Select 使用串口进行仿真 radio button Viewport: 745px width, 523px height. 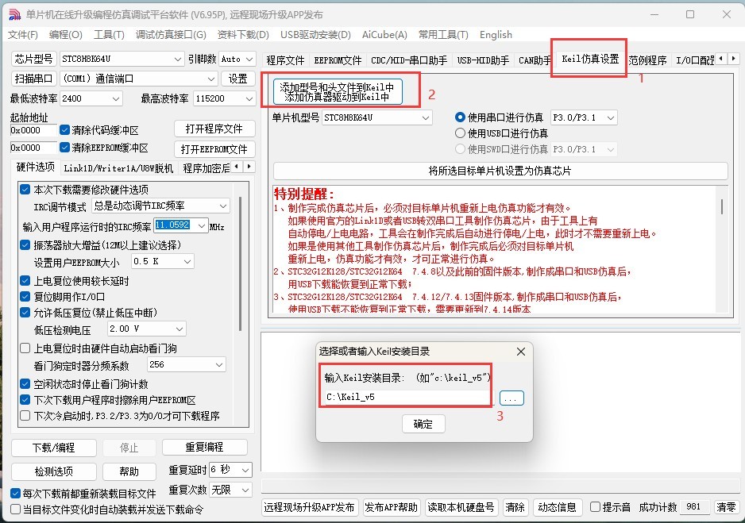(459, 117)
